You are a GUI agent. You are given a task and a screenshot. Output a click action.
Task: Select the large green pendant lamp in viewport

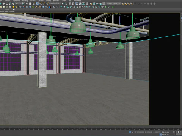(x=78, y=25)
